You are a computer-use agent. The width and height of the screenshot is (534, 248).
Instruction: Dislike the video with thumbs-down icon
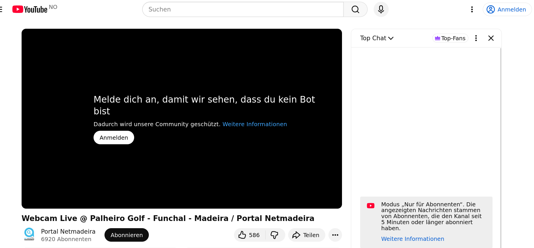(275, 235)
